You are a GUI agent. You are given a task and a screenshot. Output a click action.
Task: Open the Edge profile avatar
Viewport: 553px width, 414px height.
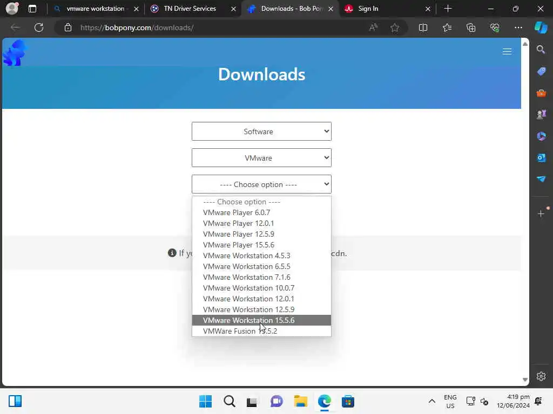coord(12,9)
